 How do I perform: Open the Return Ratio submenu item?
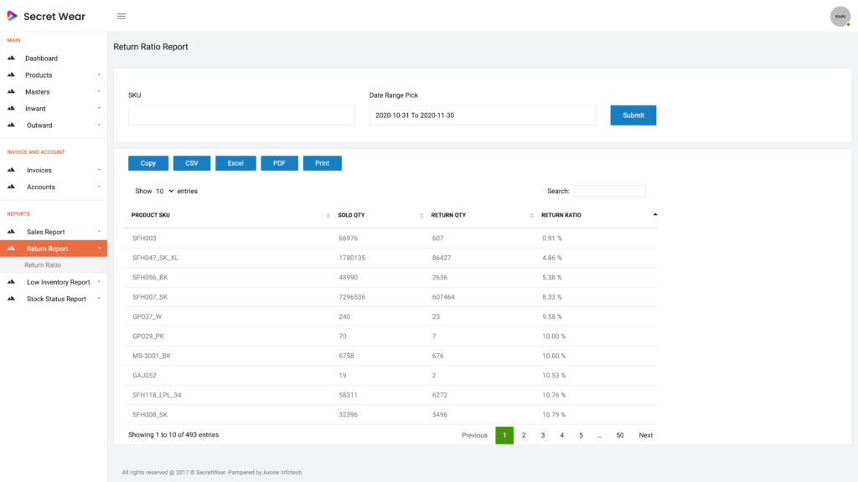tap(43, 265)
